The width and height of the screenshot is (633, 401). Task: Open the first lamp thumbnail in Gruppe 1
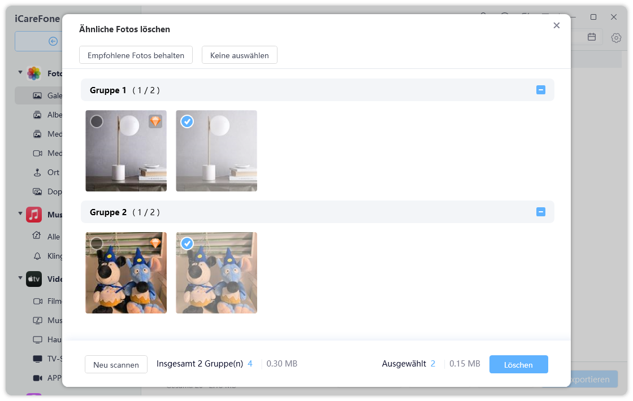(126, 150)
